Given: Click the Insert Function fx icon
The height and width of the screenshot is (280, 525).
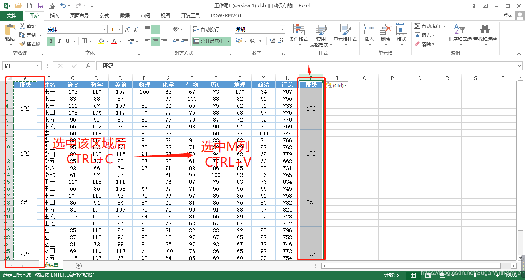Looking at the screenshot, I should (88, 66).
